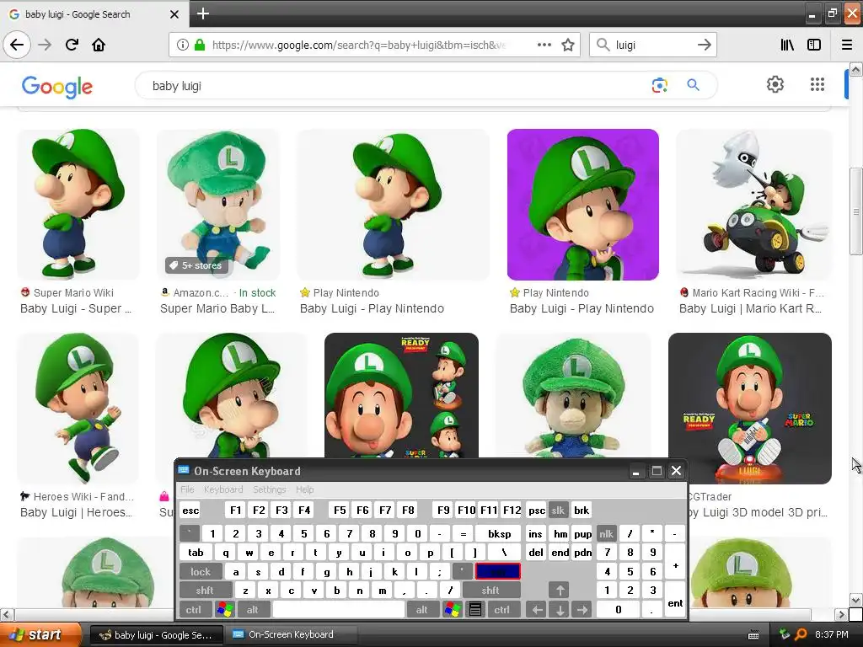Open Google quick settings gear
The image size is (863, 647).
coord(775,84)
